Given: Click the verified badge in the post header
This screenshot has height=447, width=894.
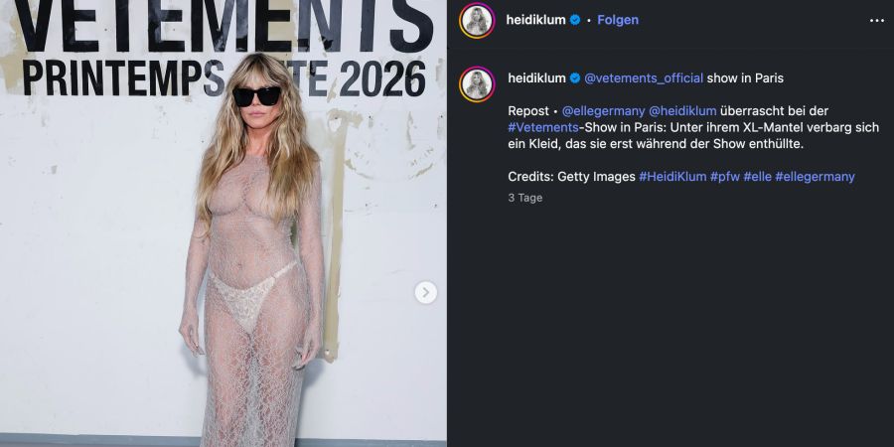Looking at the screenshot, I should pyautogui.click(x=575, y=20).
